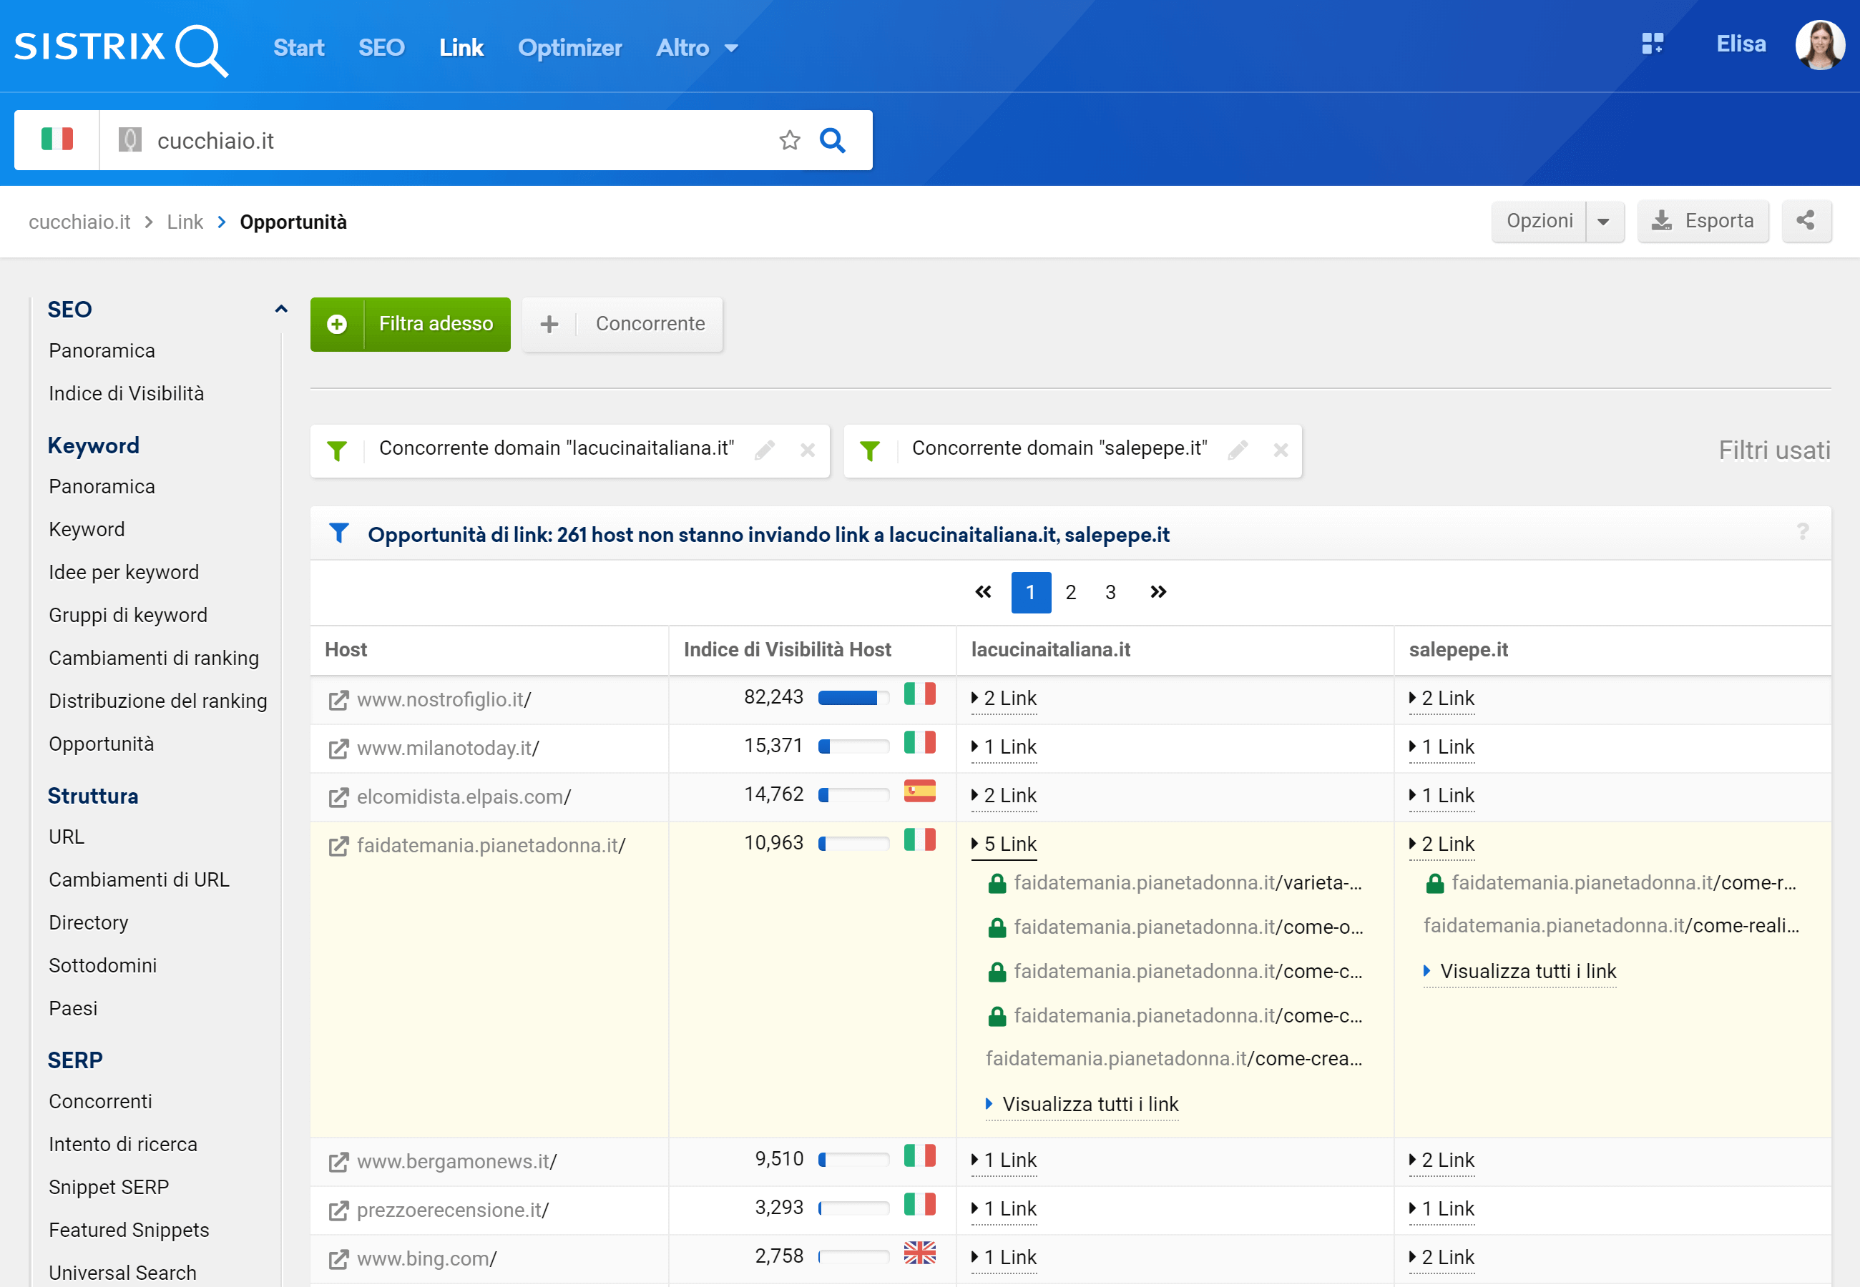Click cucchiaio.it breadcrumb link
Screen dimensions: 1860x1287
tap(79, 222)
